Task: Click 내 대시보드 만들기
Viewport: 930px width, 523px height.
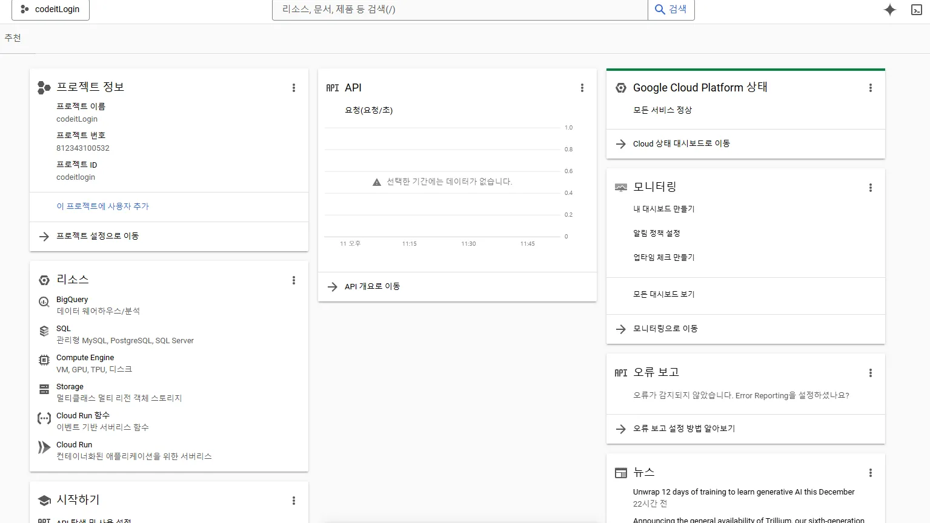Action: (x=663, y=209)
